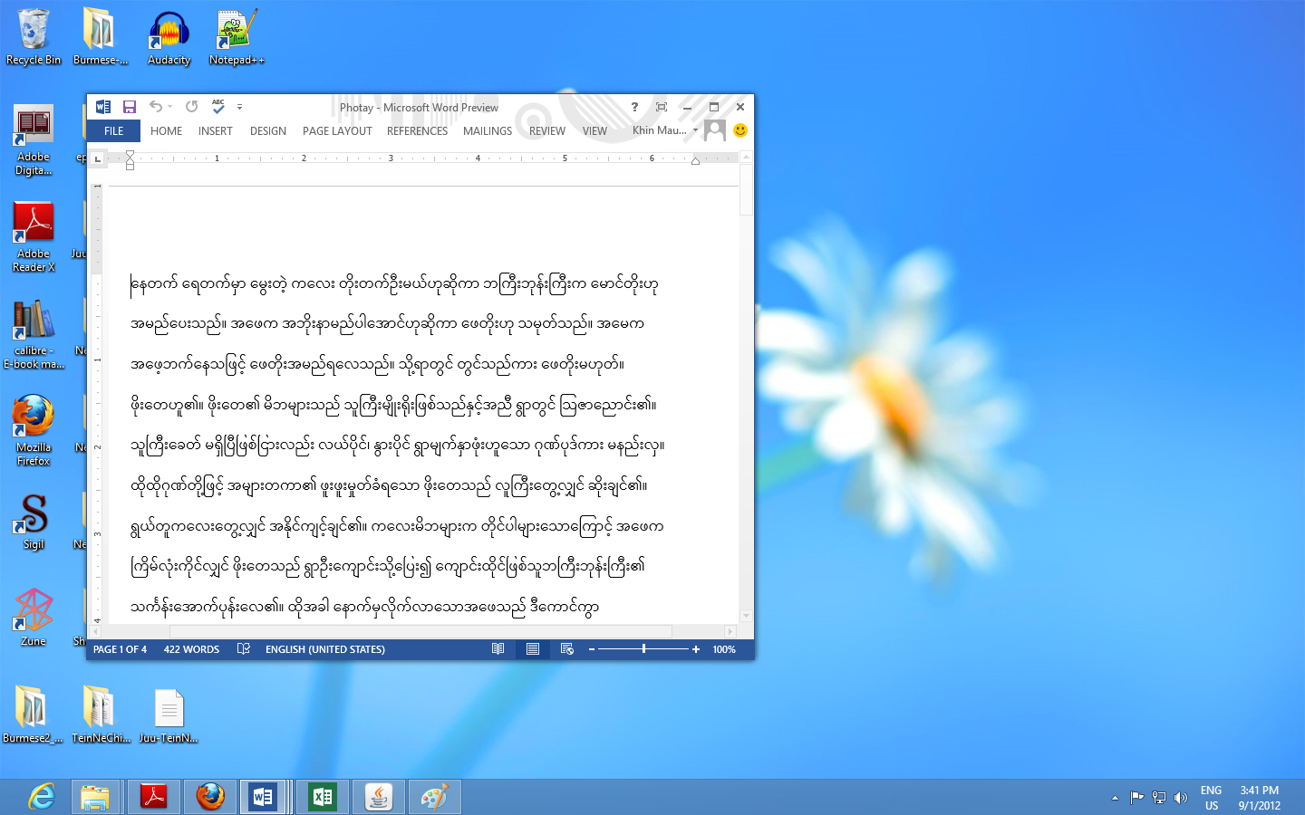Send feedback with the smiley face icon

tap(740, 130)
